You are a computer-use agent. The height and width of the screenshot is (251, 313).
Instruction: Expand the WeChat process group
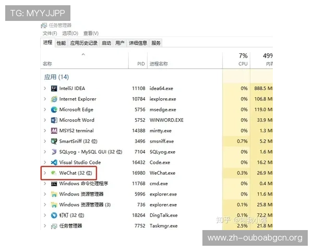tap(45, 173)
